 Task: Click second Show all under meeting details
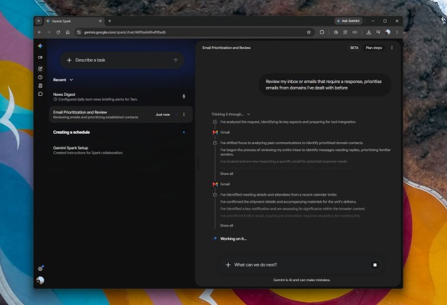[226, 226]
